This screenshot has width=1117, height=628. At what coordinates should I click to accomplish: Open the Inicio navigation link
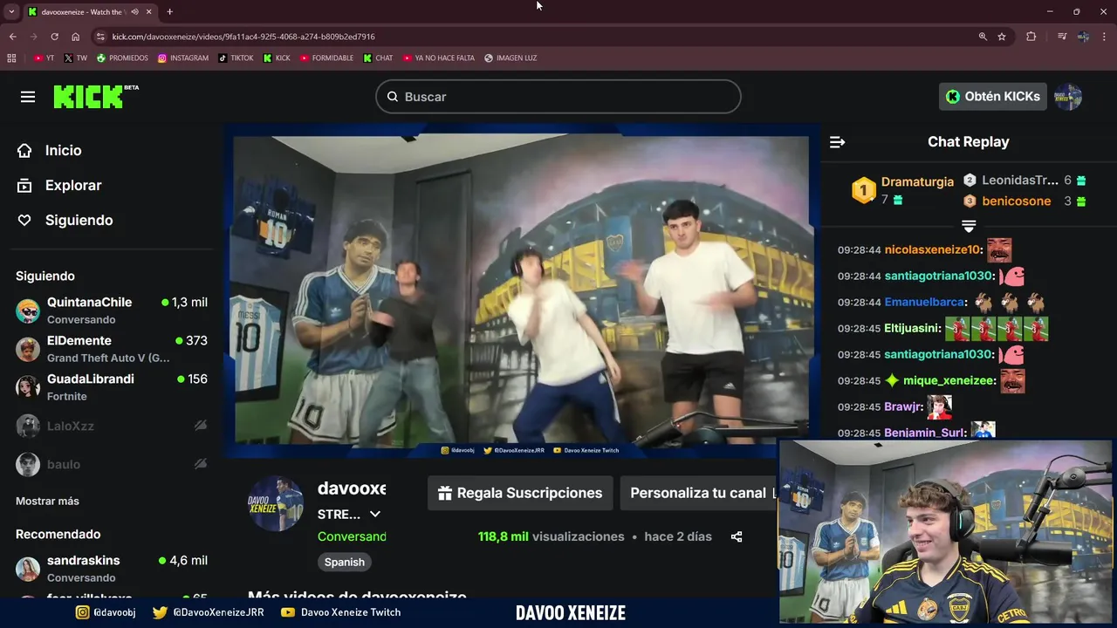click(63, 150)
